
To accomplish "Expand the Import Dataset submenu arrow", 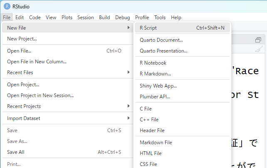I will (129, 118).
